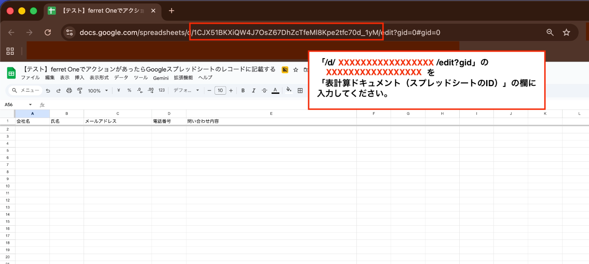This screenshot has height=264, width=589.
Task: Format as yen currency
Action: tap(119, 91)
